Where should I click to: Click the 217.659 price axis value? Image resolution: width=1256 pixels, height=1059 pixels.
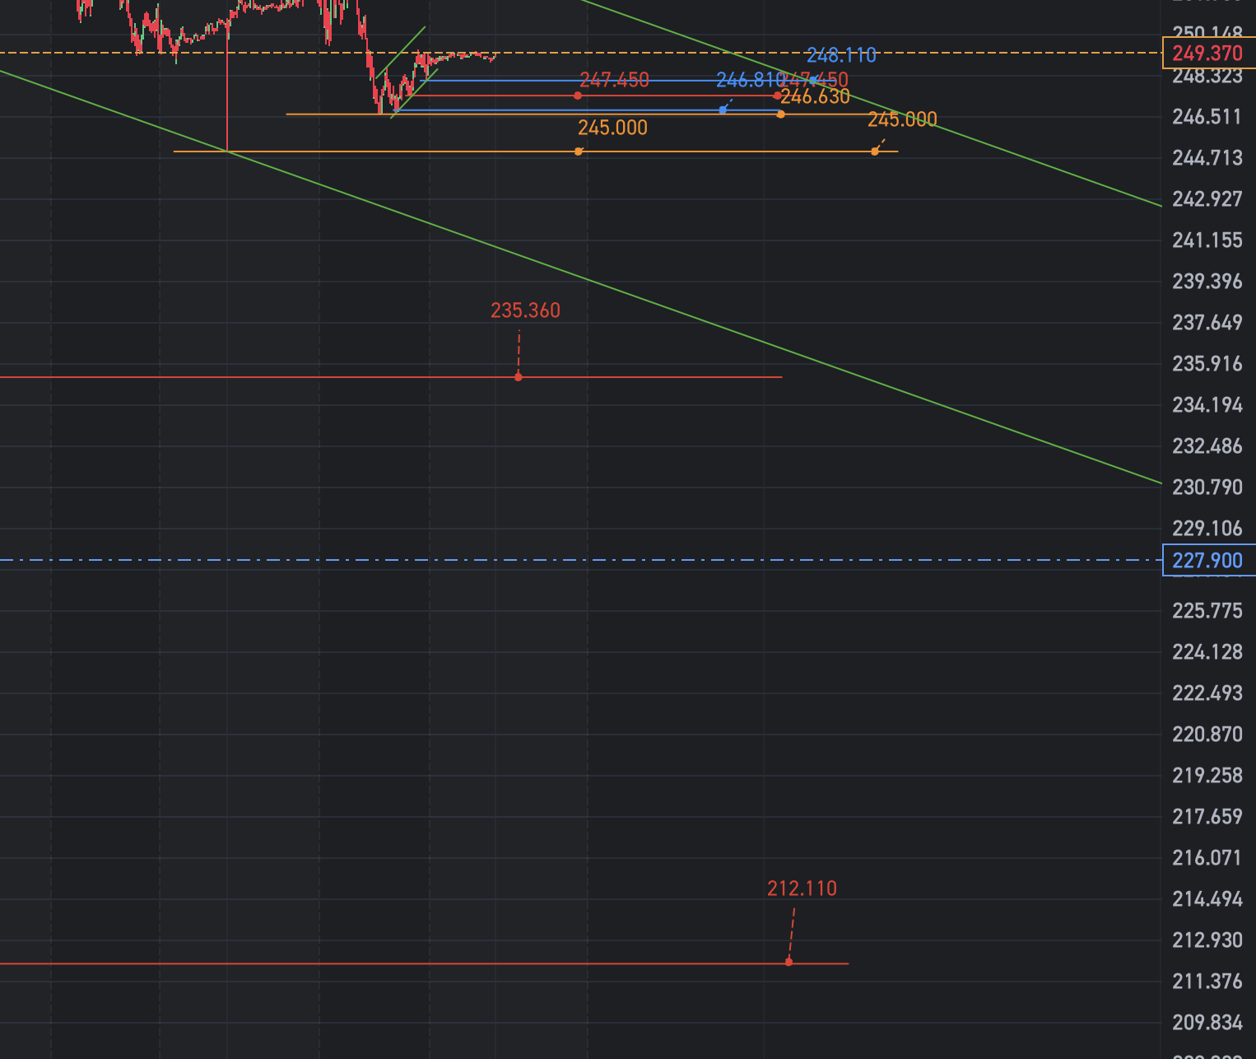click(1207, 817)
